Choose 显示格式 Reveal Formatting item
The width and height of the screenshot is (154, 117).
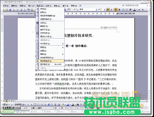click(50, 64)
